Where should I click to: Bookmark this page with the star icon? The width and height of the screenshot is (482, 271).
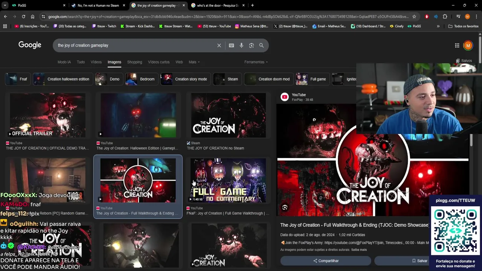[x=414, y=17]
